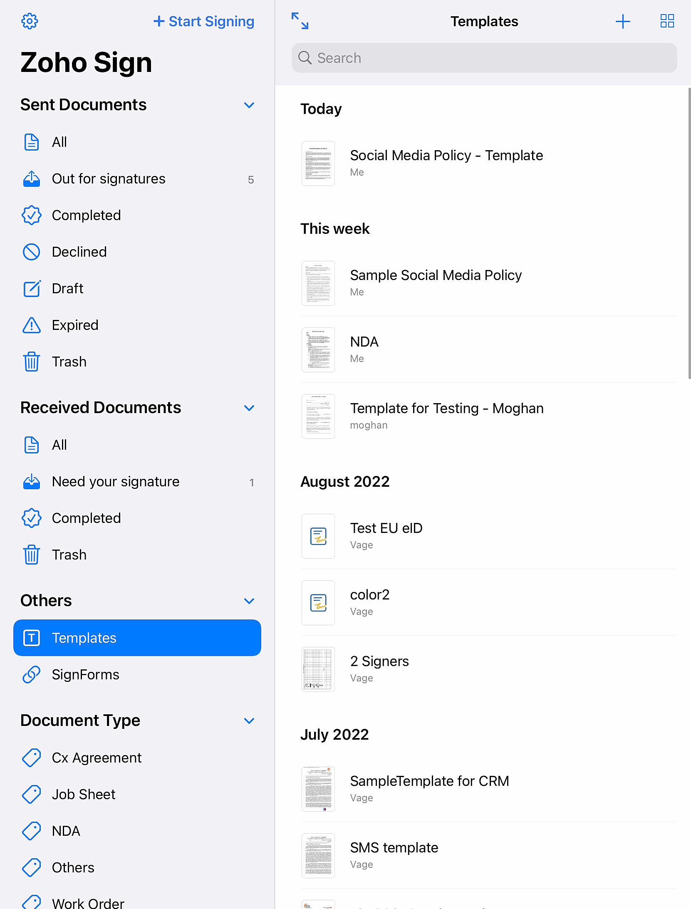Select the '2 Signers' template name
Image resolution: width=691 pixels, height=909 pixels.
click(x=379, y=661)
